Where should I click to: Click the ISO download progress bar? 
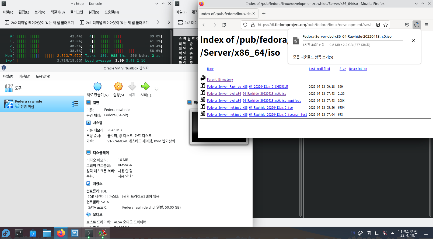(353, 41)
